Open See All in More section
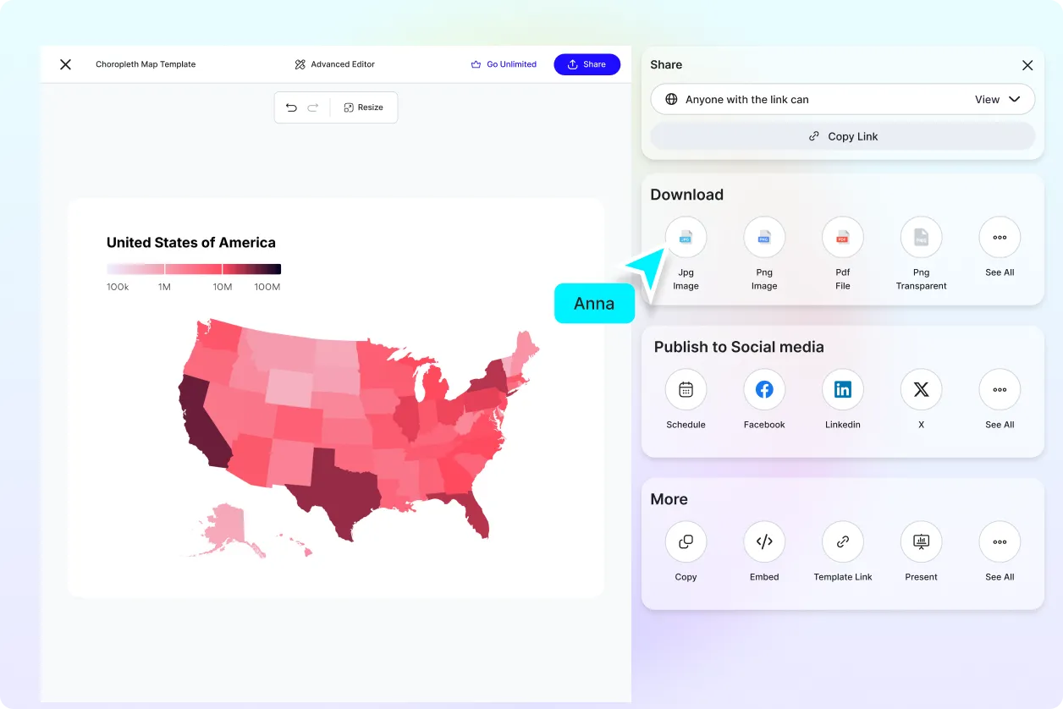Viewport: 1063px width, 709px height. [1000, 542]
